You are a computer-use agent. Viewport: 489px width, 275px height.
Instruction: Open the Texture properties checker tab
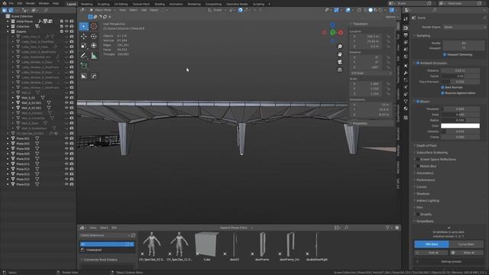coord(406,118)
